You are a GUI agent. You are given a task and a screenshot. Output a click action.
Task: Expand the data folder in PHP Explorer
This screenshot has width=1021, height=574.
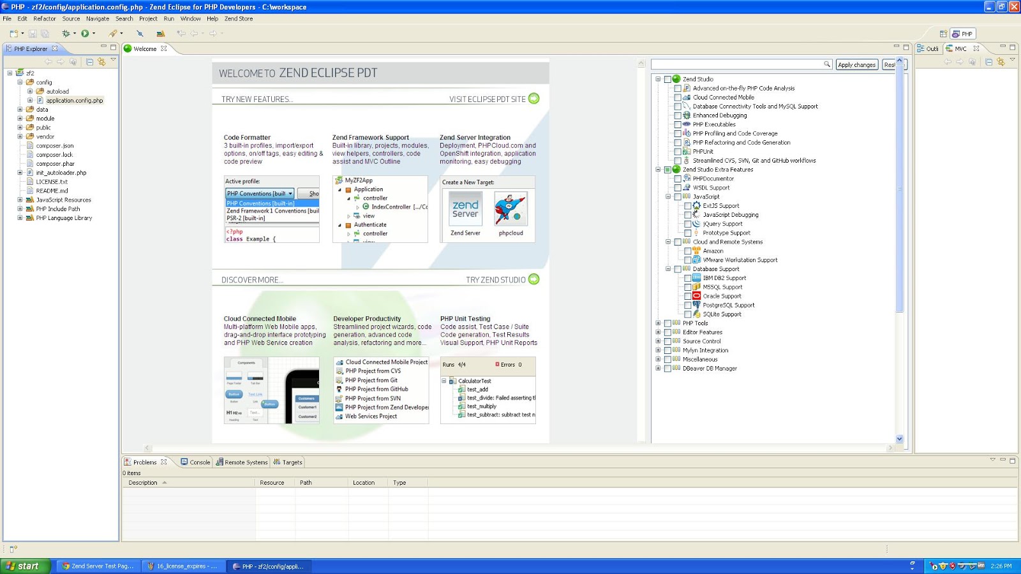pos(20,110)
